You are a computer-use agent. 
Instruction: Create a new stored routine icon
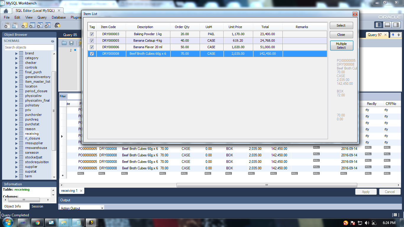click(x=47, y=25)
